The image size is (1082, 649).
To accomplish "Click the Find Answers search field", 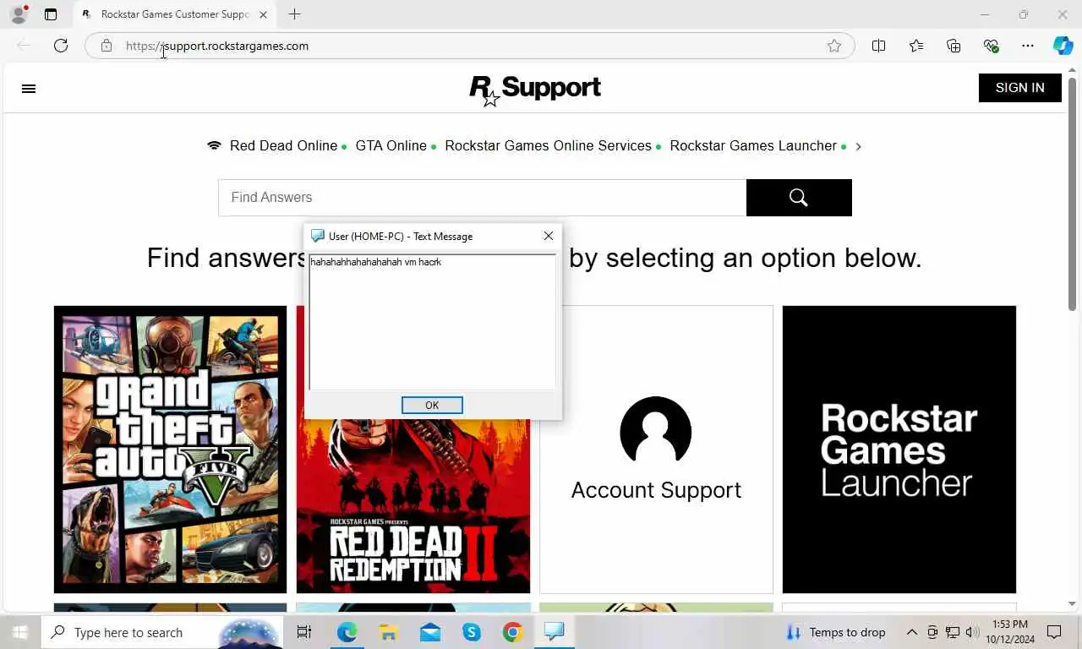I will tap(482, 198).
